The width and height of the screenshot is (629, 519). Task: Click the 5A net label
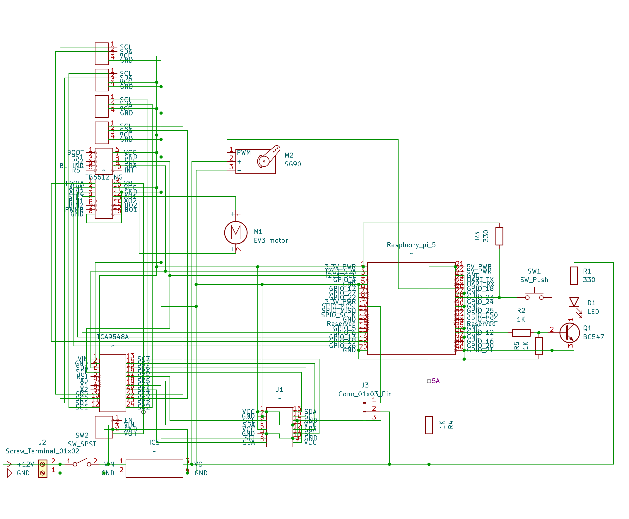pos(435,381)
